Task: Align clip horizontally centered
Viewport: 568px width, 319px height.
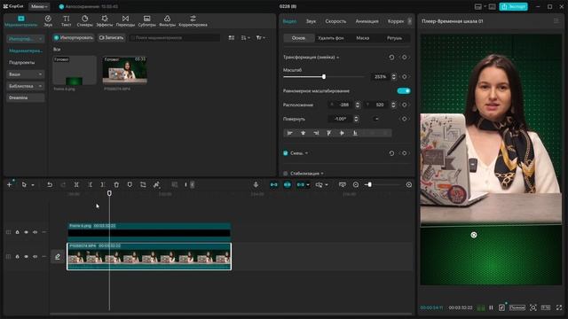Action: (303, 133)
